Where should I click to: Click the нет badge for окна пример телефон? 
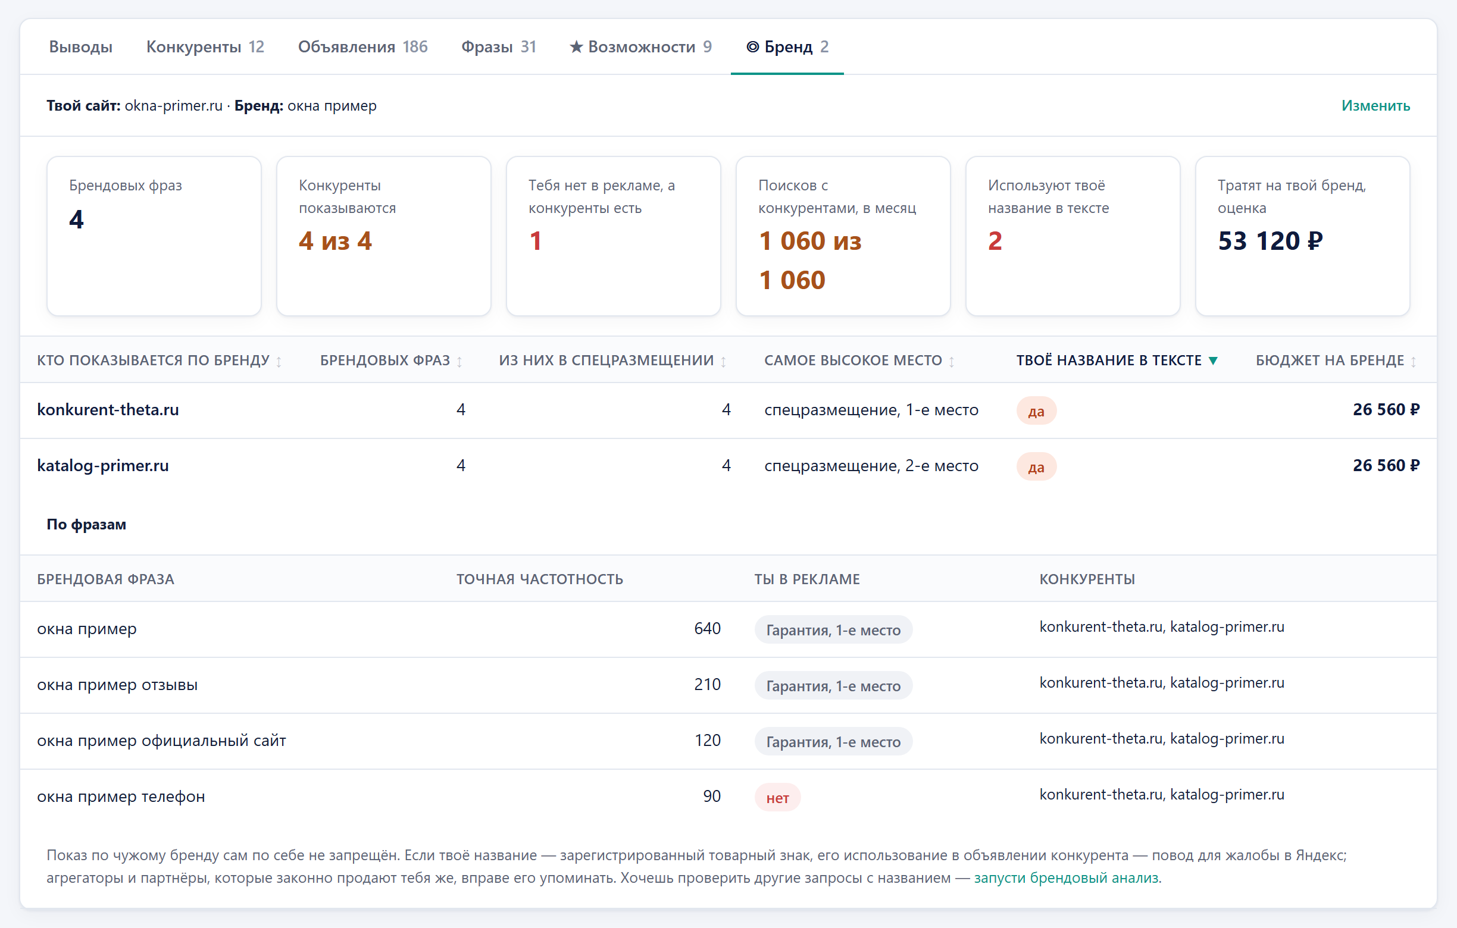(x=777, y=798)
